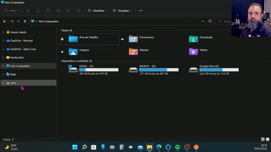Switch to details view icon in status bar
Image resolution: width=271 pixels, height=152 pixels.
pos(263,139)
